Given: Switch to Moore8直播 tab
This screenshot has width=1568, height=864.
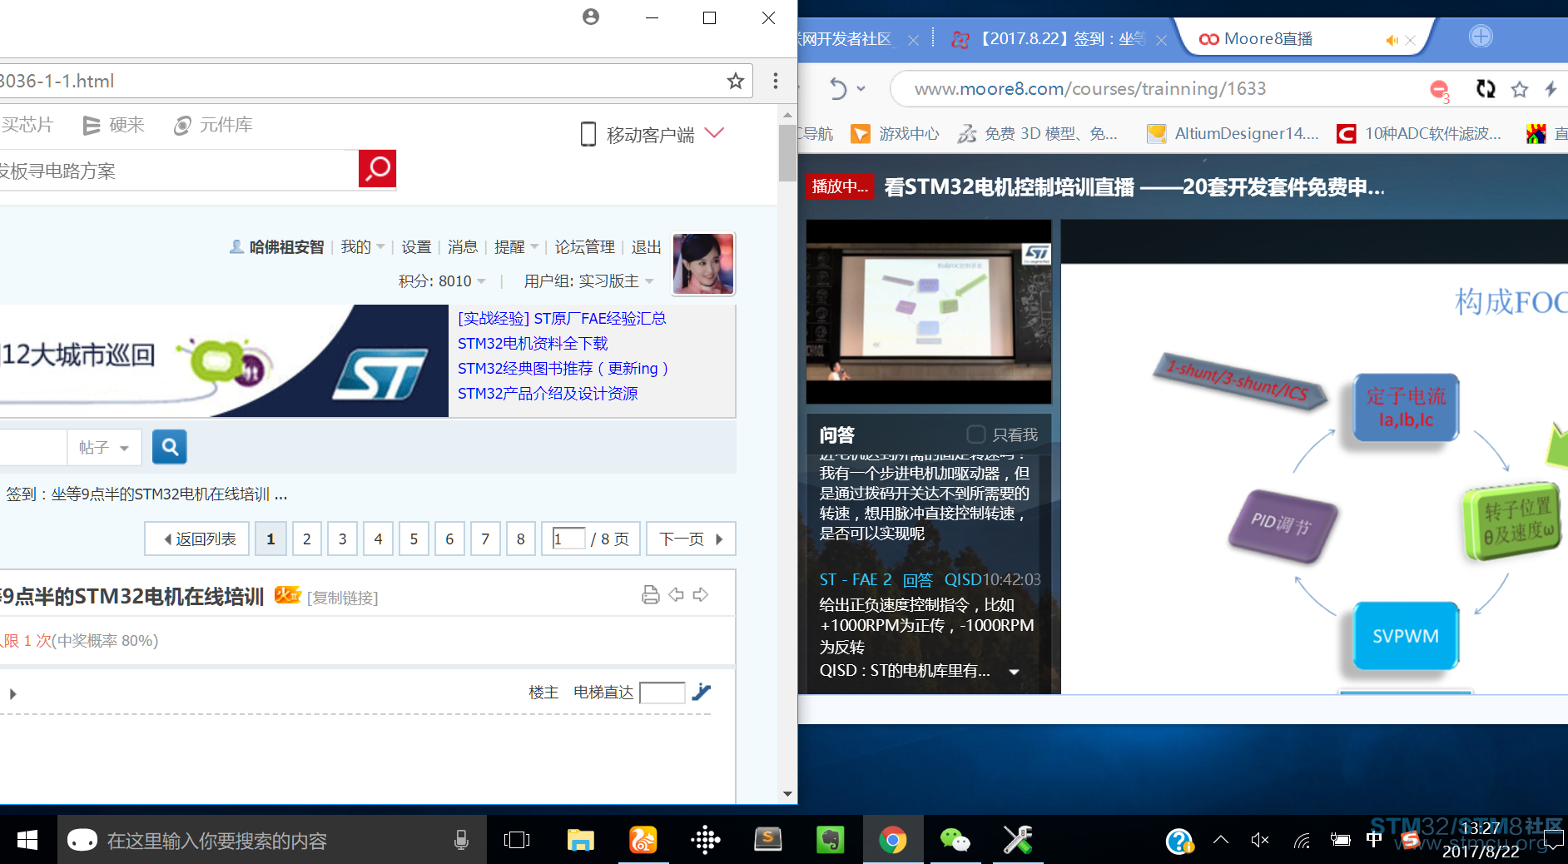Looking at the screenshot, I should [1269, 39].
